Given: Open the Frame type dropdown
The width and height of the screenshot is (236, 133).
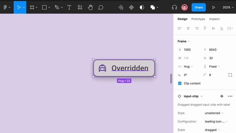Looking at the screenshot, I should coord(184,41).
